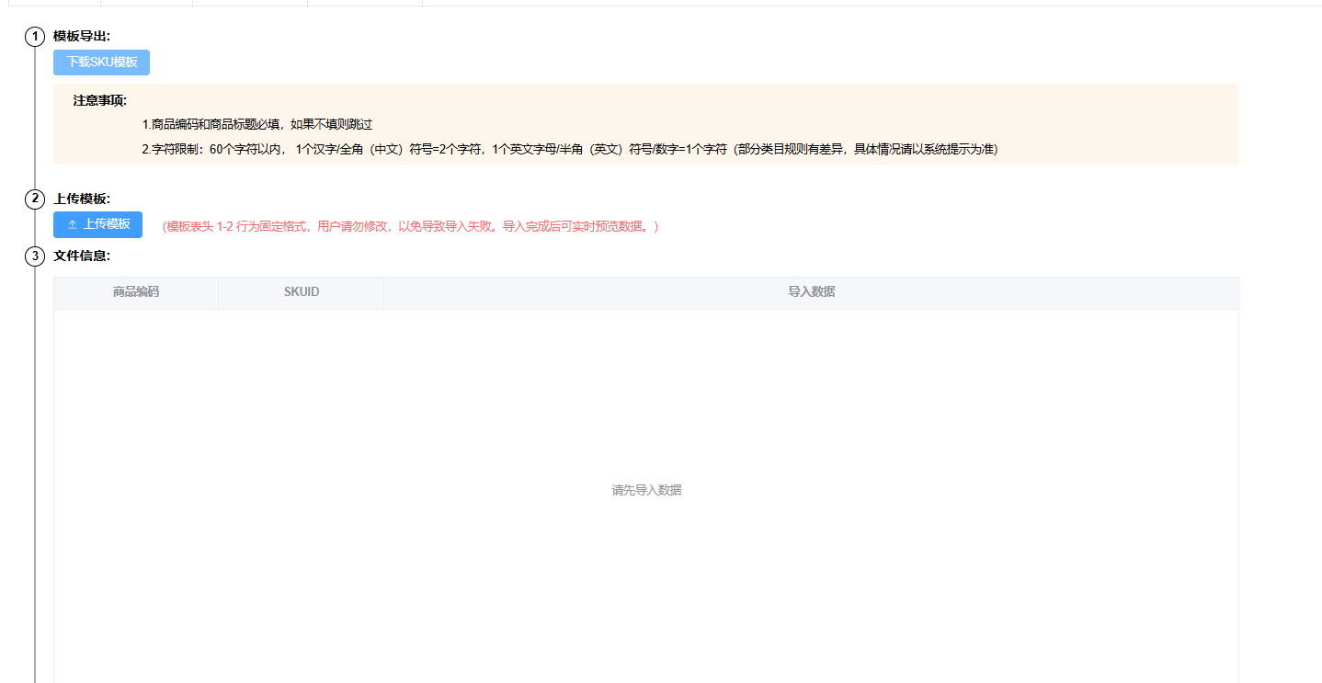Click the 模板导出 step heading
Screen dimensions: 1322x683
(82, 37)
